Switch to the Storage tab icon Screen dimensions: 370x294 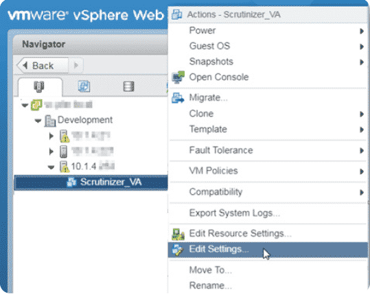[128, 86]
